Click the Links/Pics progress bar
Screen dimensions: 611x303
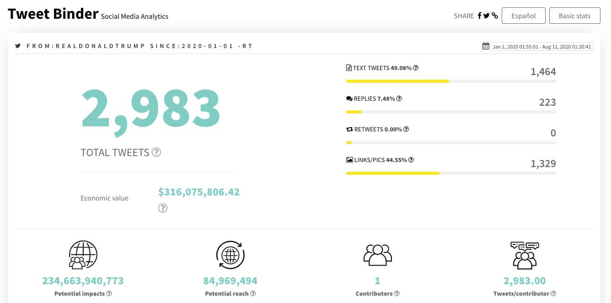pos(451,173)
